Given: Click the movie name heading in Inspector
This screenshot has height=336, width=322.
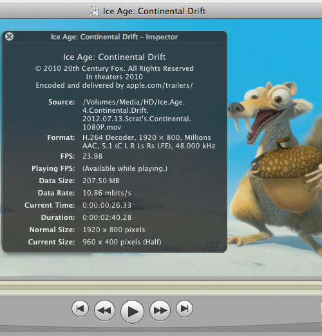Looking at the screenshot, I should click(115, 57).
